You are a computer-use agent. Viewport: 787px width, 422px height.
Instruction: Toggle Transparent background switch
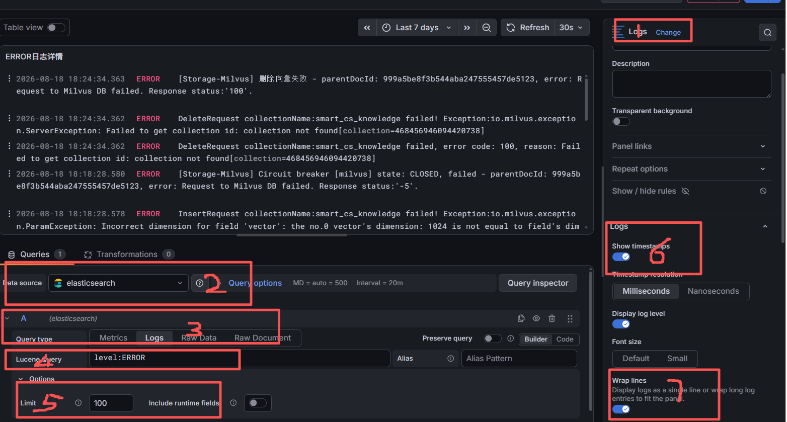click(x=621, y=121)
